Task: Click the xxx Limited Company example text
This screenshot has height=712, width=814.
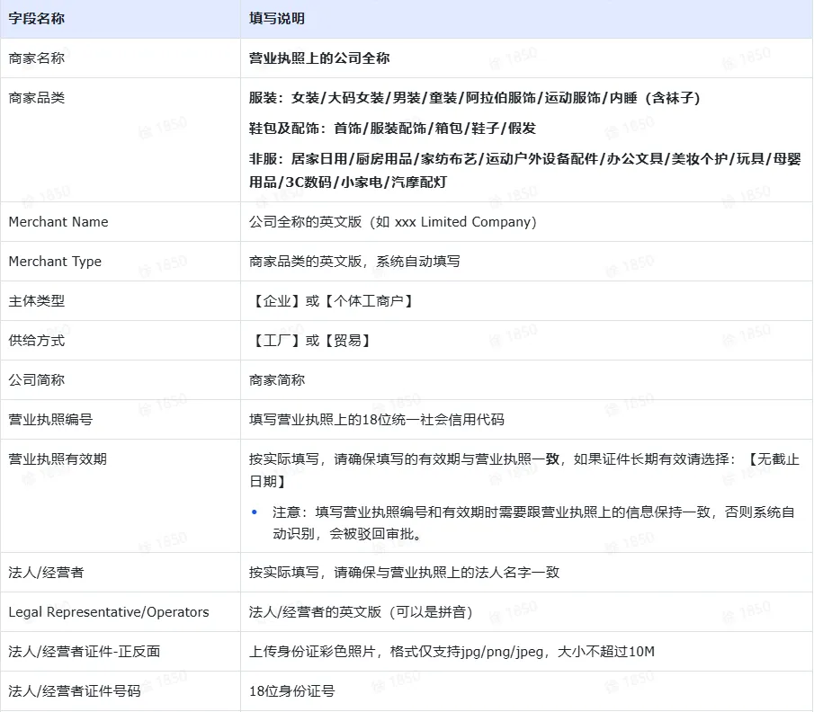Action: point(392,221)
